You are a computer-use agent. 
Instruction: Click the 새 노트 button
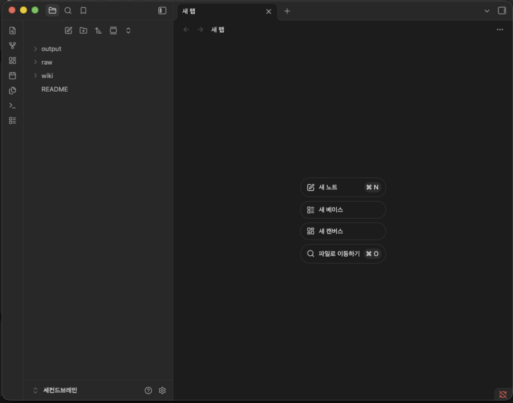(343, 187)
